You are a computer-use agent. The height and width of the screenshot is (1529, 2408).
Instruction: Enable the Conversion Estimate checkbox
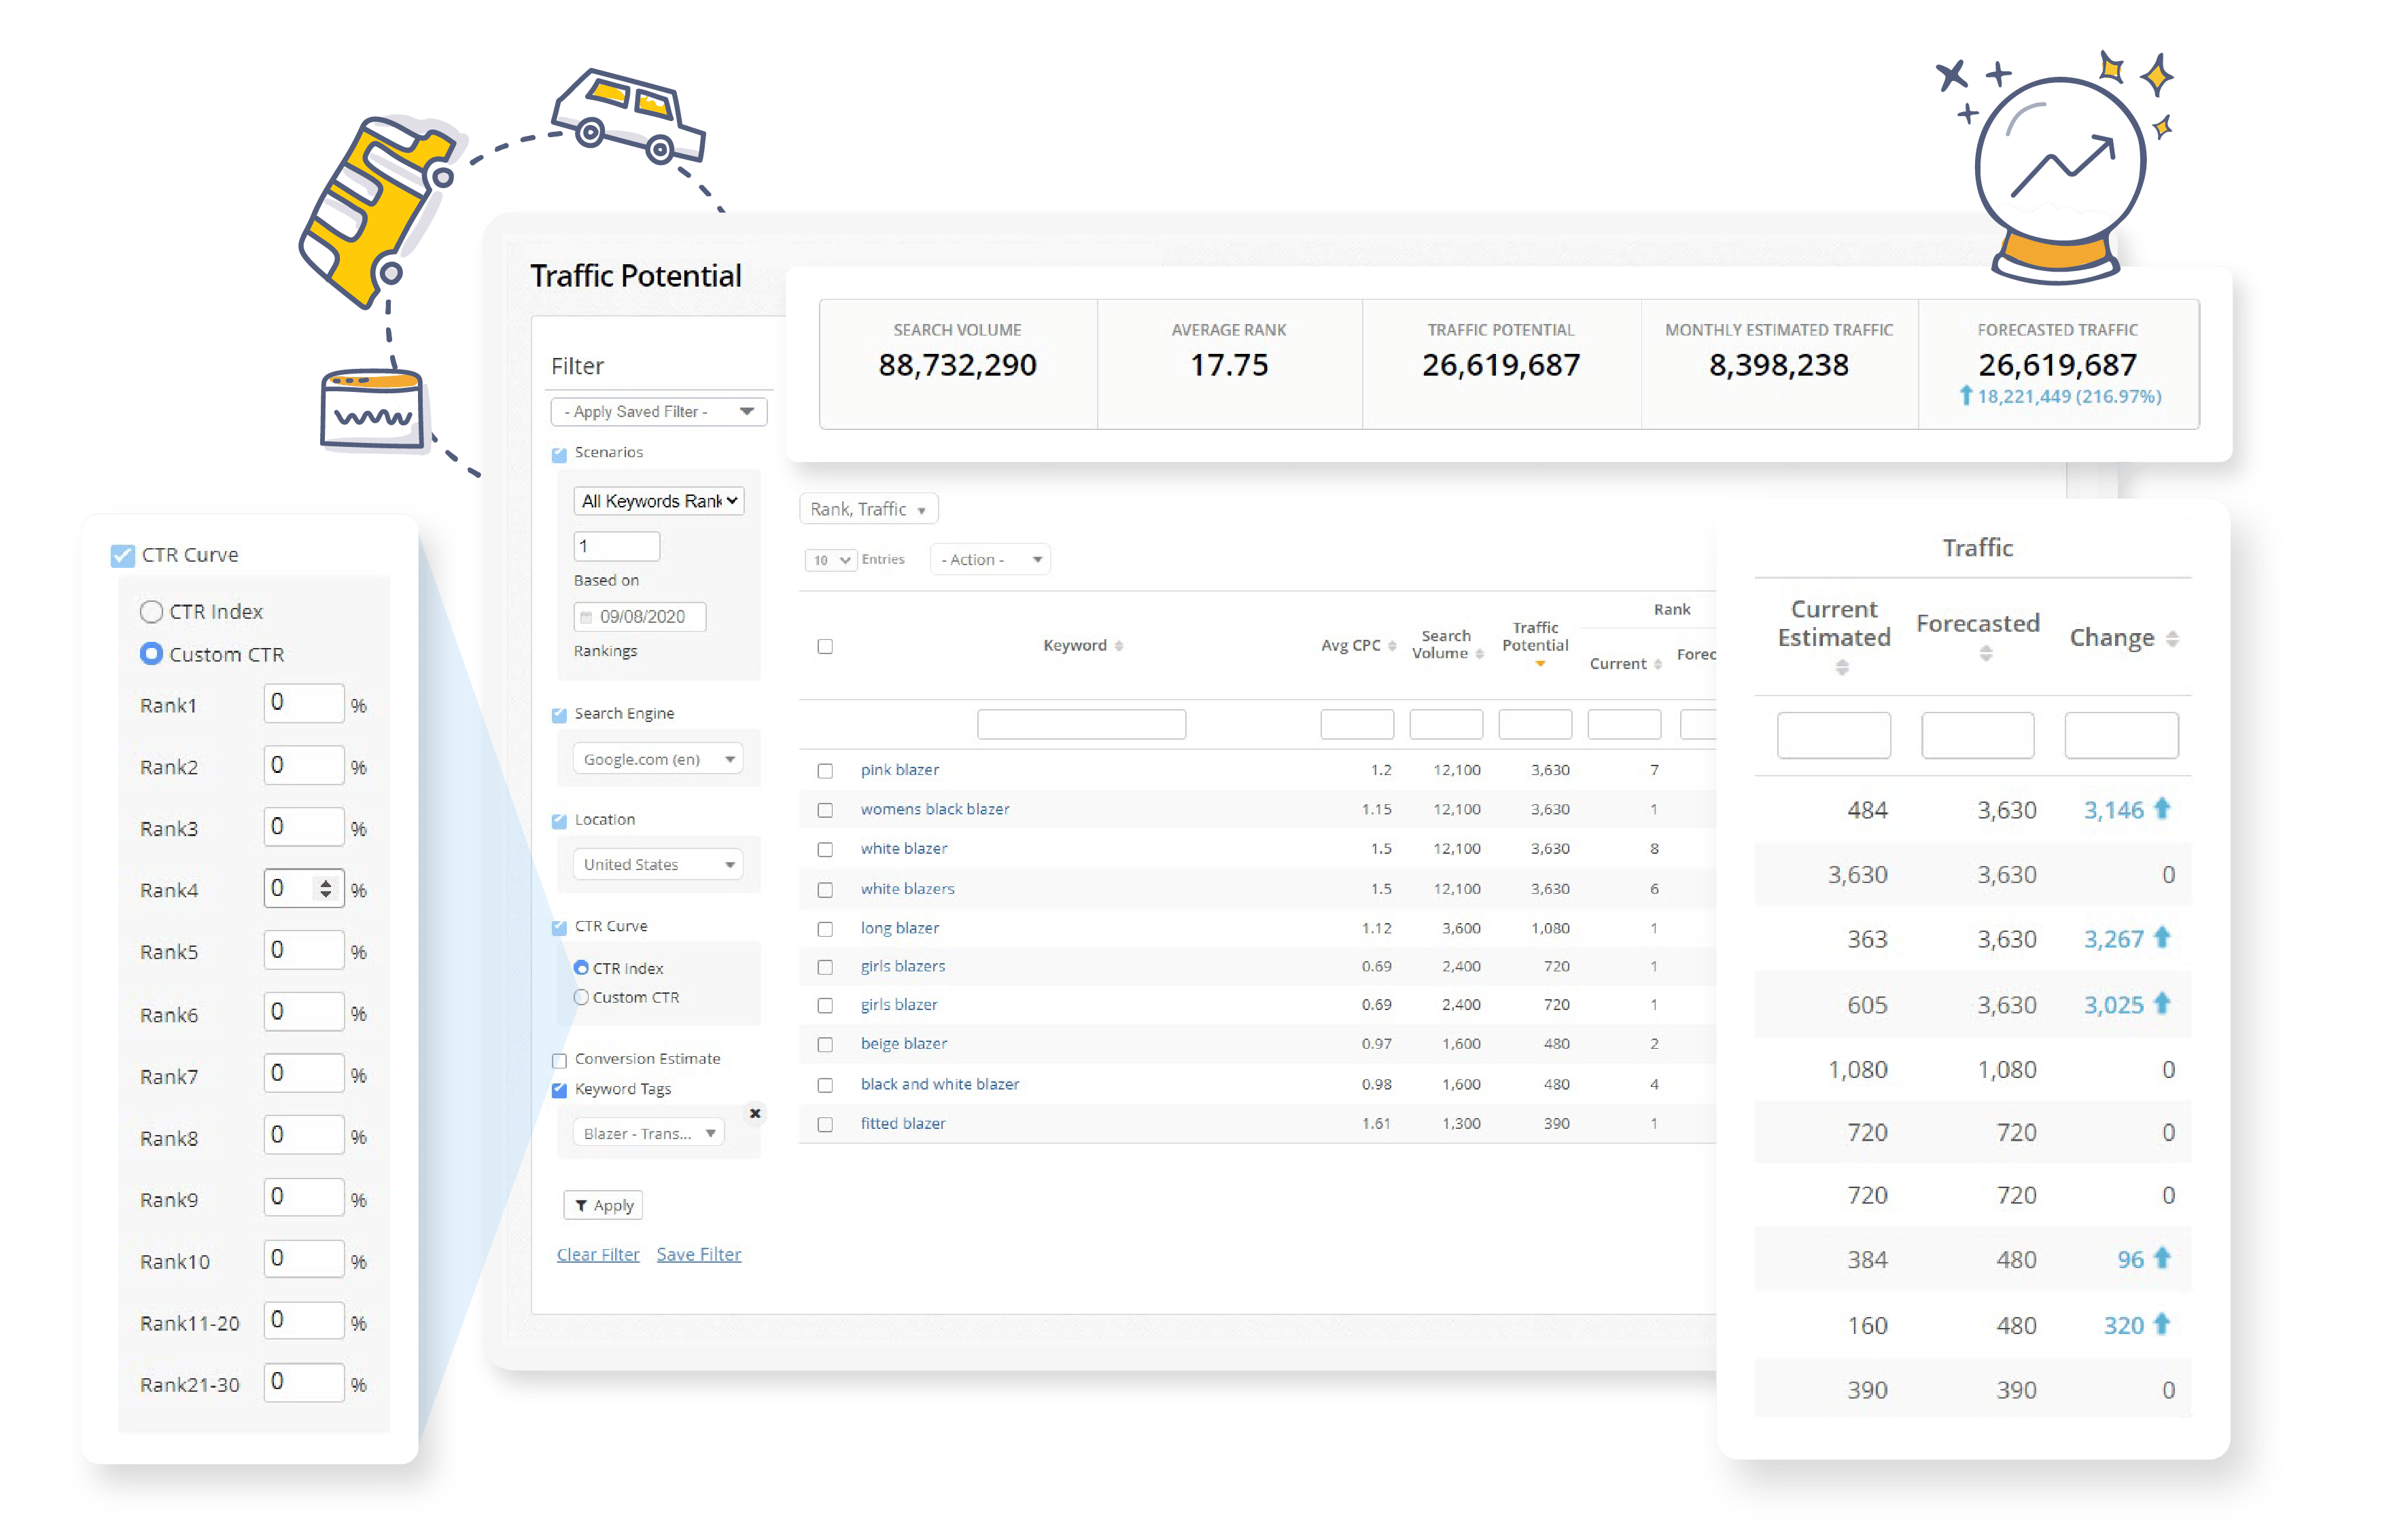tap(560, 1060)
